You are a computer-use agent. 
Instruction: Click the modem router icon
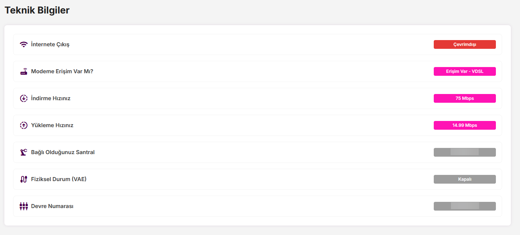[x=24, y=71]
